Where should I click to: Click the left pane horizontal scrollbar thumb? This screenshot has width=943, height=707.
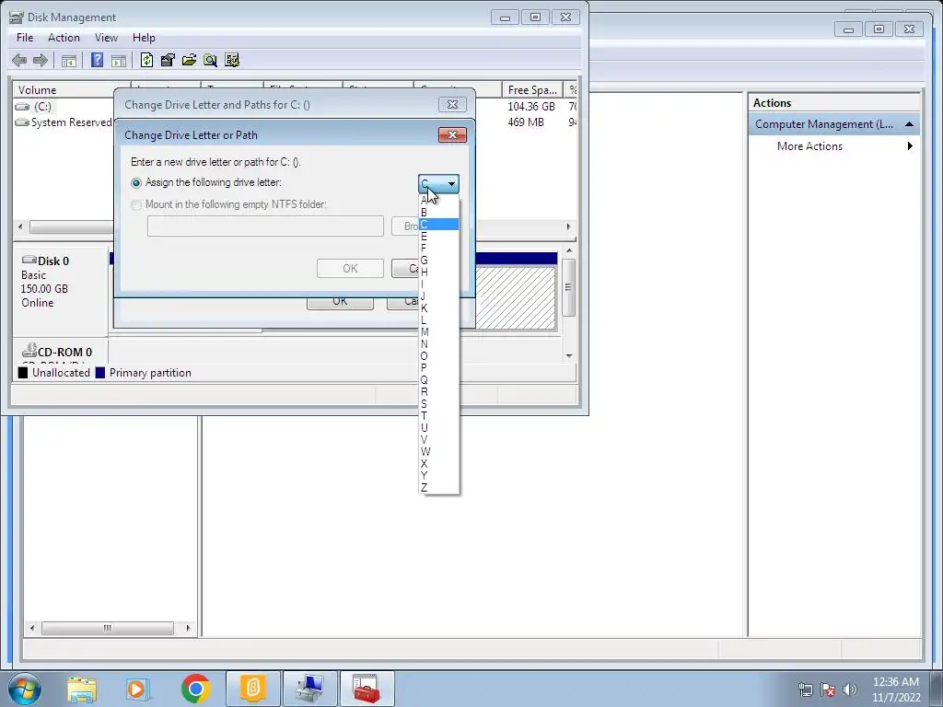tap(107, 628)
